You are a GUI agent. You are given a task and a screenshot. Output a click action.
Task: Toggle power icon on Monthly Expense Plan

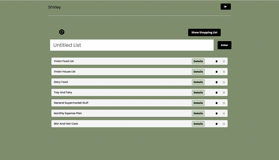click(x=224, y=113)
